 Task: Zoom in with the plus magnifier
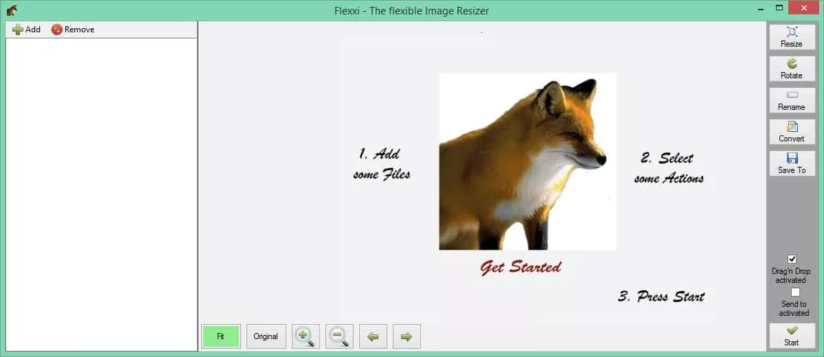pyautogui.click(x=306, y=336)
